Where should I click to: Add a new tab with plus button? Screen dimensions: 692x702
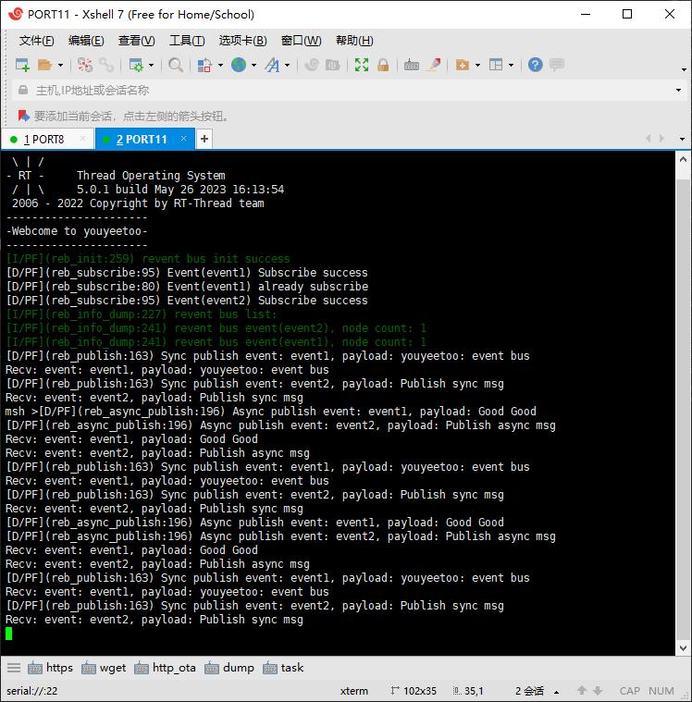click(204, 140)
